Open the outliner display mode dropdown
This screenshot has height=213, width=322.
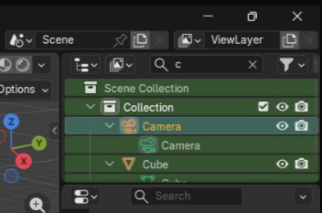pyautogui.click(x=121, y=65)
